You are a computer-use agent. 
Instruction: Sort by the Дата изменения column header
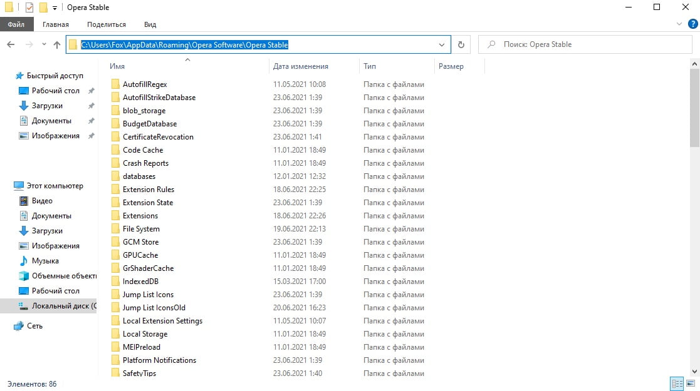(300, 66)
